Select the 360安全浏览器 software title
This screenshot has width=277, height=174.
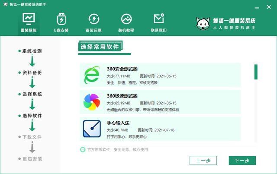pyautogui.click(x=122, y=69)
